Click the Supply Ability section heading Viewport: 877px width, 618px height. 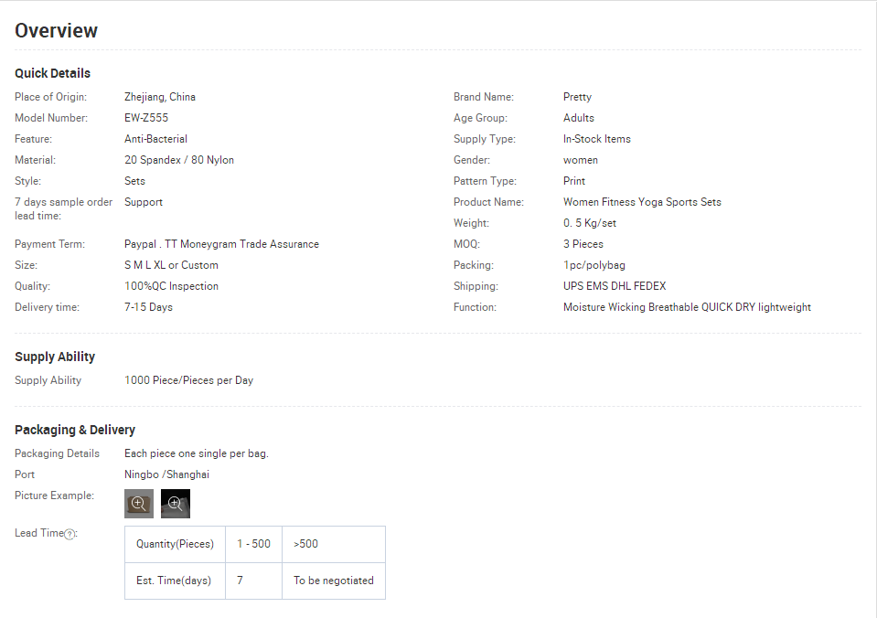pos(55,357)
